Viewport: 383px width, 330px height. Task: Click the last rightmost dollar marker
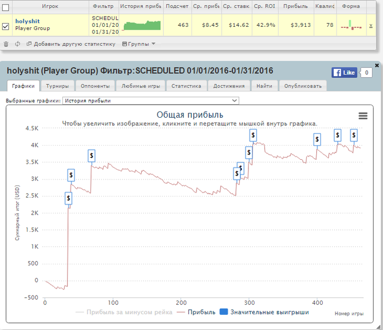coord(353,135)
